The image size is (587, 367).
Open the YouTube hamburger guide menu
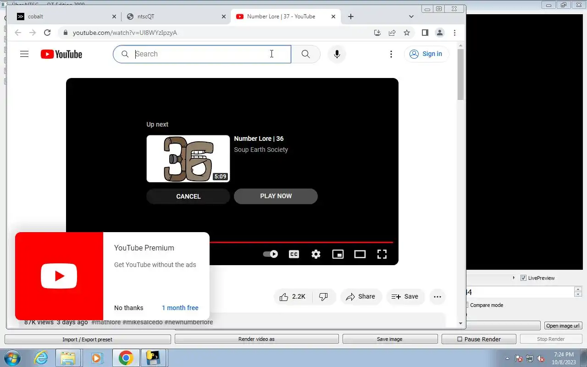(24, 54)
